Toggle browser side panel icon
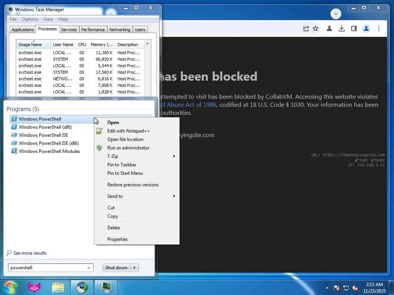The height and width of the screenshot is (295, 394). pyautogui.click(x=354, y=28)
